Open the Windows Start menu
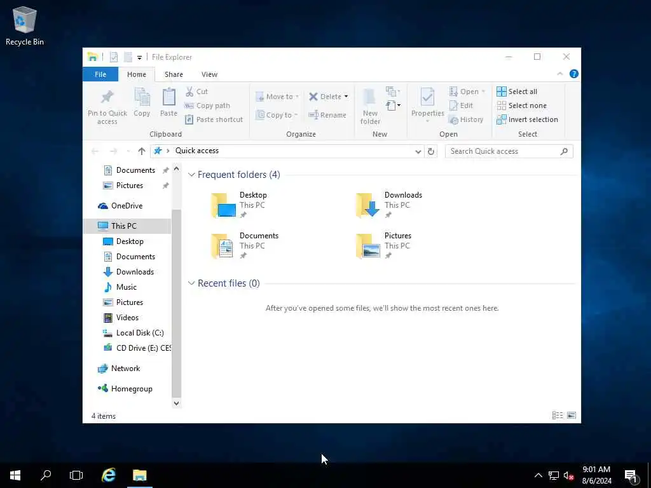 coord(15,475)
